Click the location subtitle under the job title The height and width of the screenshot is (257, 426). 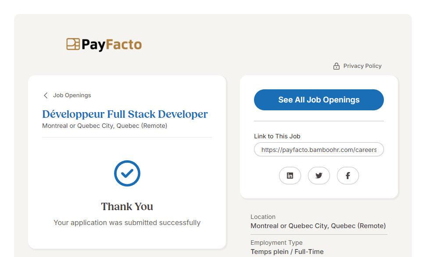[104, 126]
